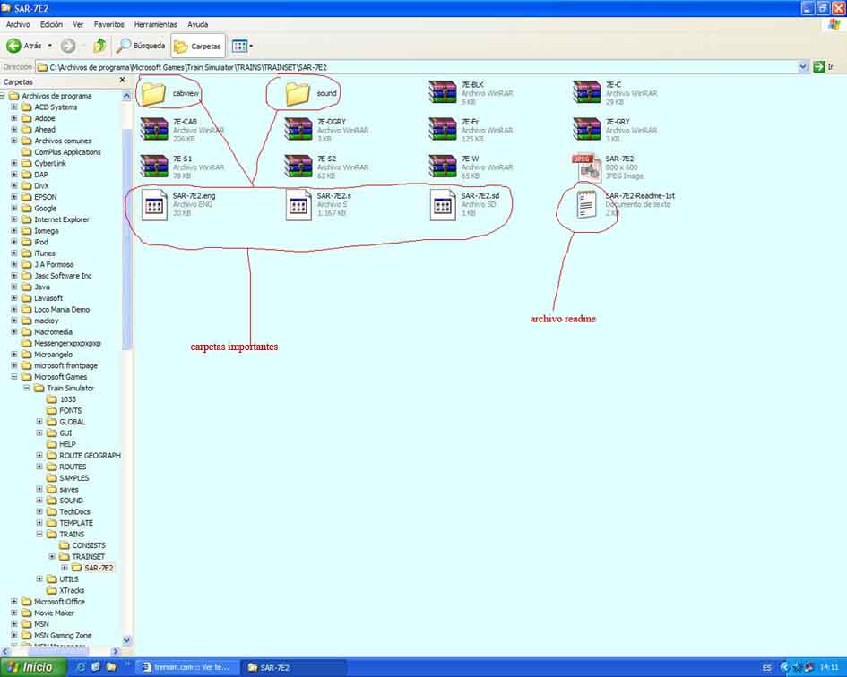This screenshot has width=847, height=677.
Task: Open the Herramientas menu
Action: pos(155,24)
